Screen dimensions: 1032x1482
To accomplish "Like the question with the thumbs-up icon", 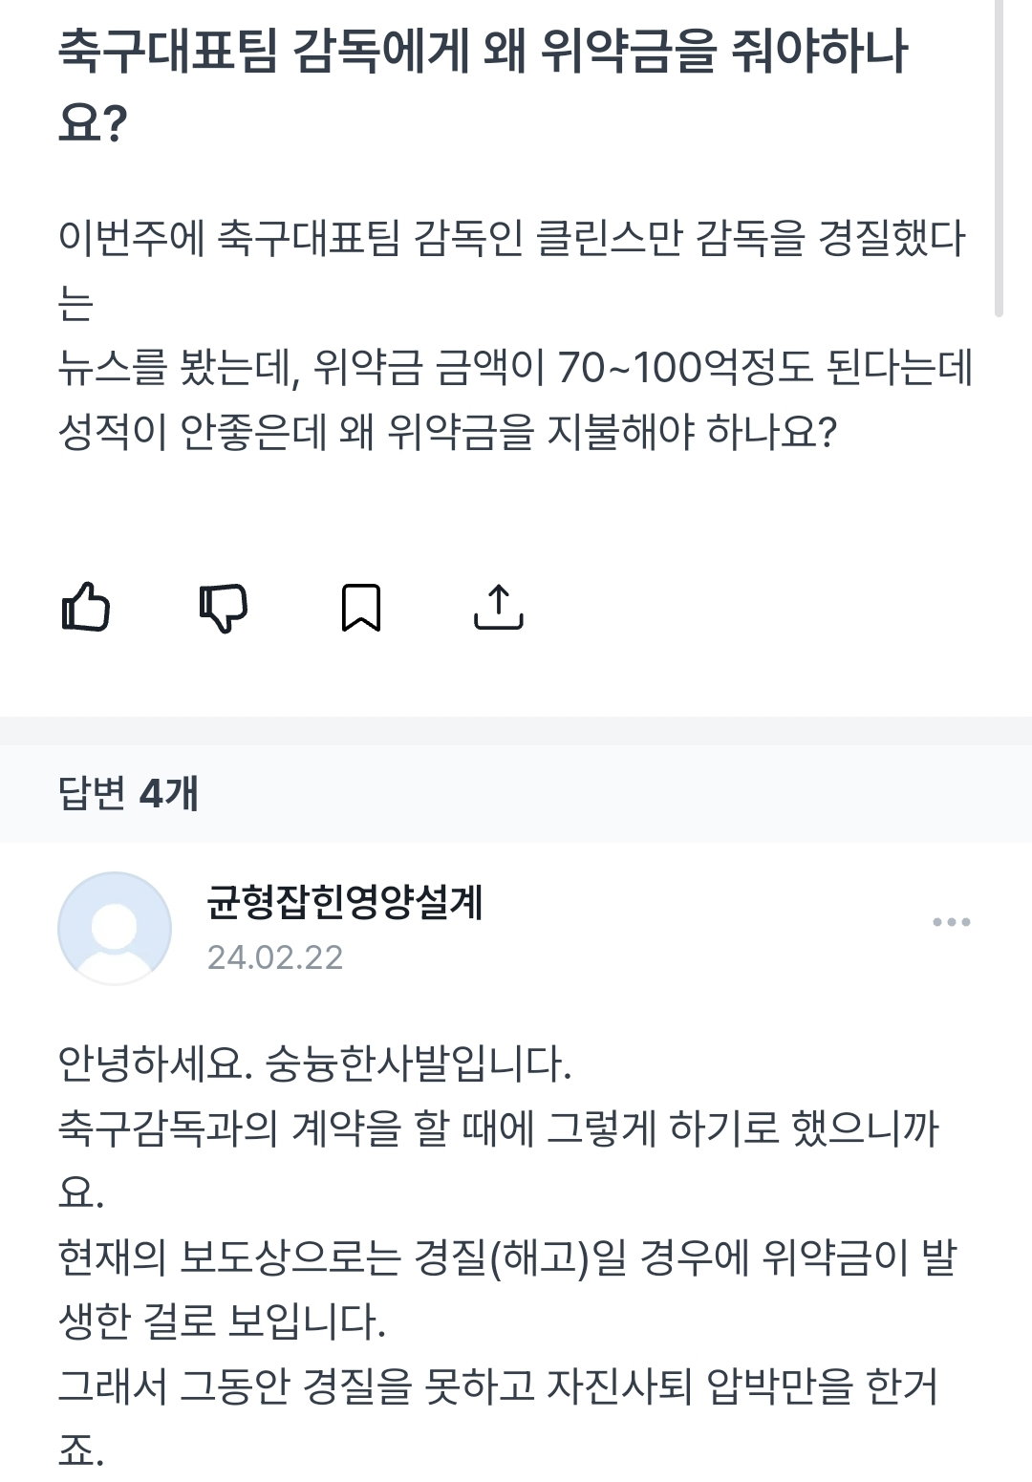I will click(x=86, y=608).
